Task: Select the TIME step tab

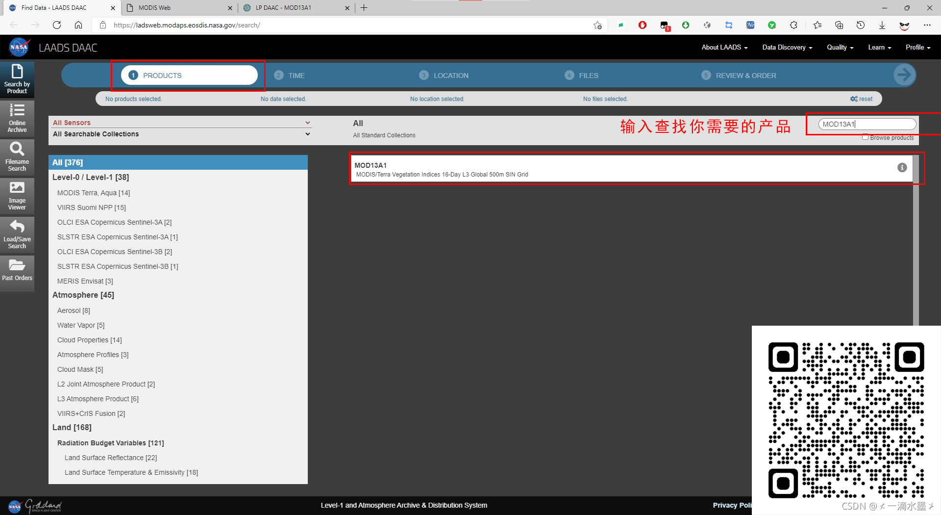Action: pos(290,76)
